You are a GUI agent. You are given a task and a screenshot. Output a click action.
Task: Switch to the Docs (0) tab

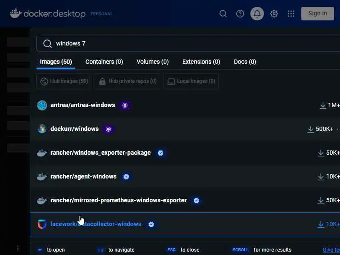pos(245,62)
